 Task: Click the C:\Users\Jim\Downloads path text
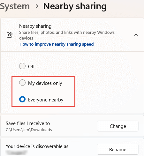29,130
